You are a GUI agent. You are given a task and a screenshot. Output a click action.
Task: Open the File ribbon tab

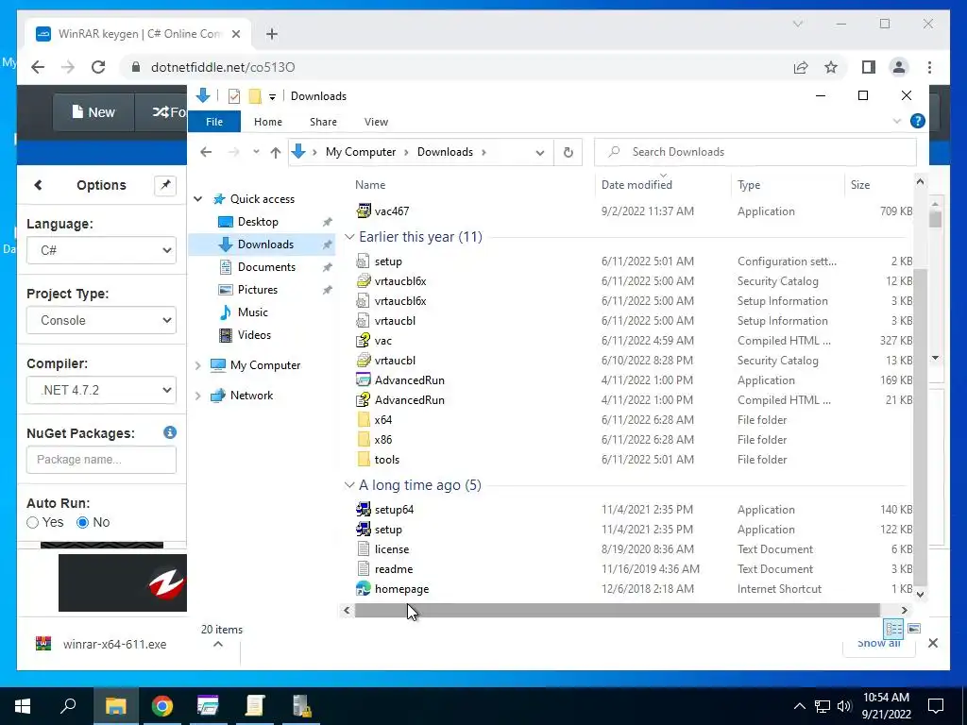tap(214, 122)
